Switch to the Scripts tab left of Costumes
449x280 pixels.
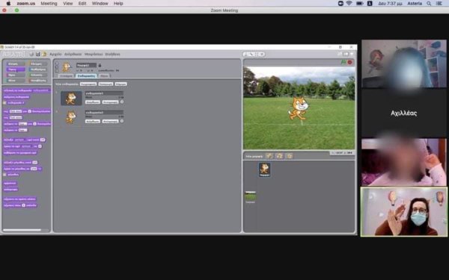(66, 76)
